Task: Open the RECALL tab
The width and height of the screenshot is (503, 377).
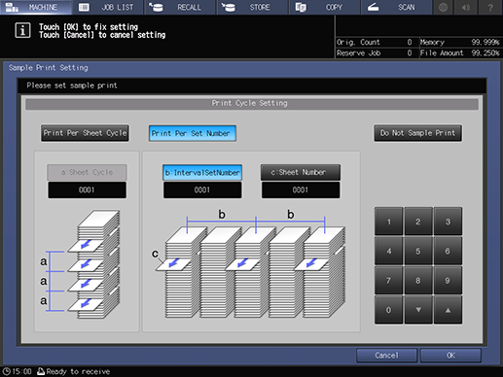Action: (180, 7)
